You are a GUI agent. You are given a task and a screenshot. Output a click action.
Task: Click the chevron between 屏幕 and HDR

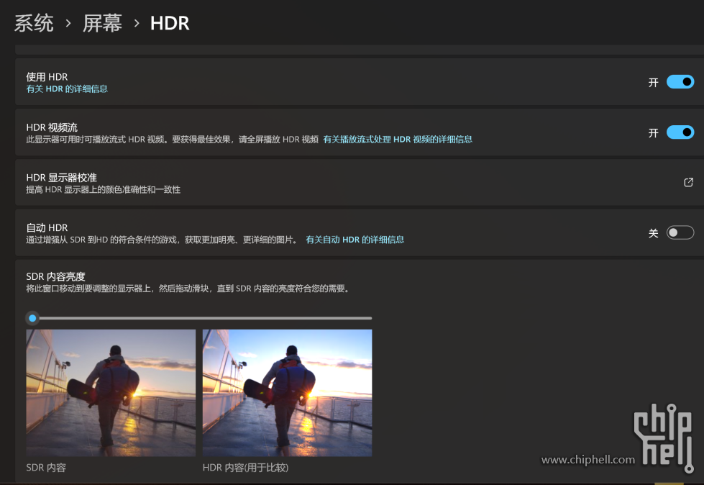click(x=136, y=23)
